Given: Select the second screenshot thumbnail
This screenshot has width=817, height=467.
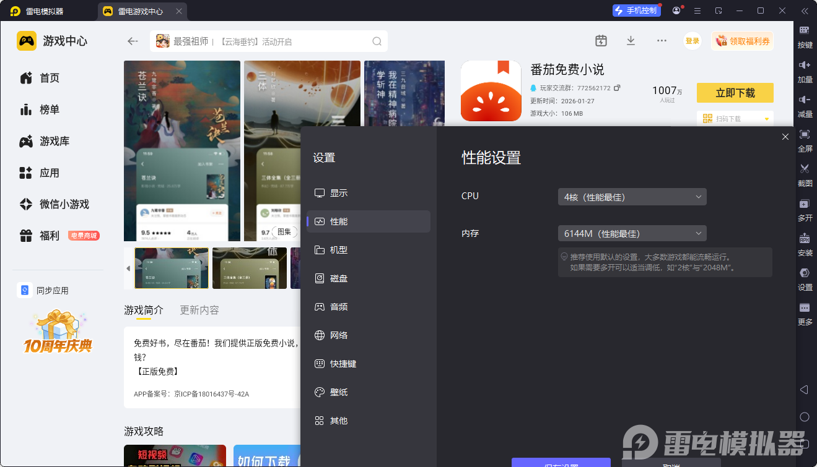Looking at the screenshot, I should 249,268.
